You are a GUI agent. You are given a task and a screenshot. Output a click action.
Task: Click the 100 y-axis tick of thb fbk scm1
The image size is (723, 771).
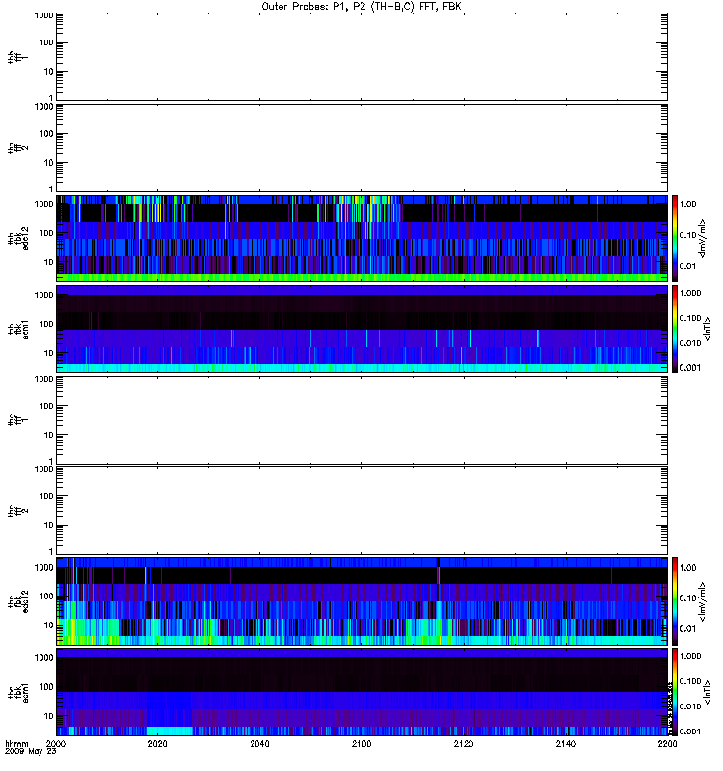[46, 324]
